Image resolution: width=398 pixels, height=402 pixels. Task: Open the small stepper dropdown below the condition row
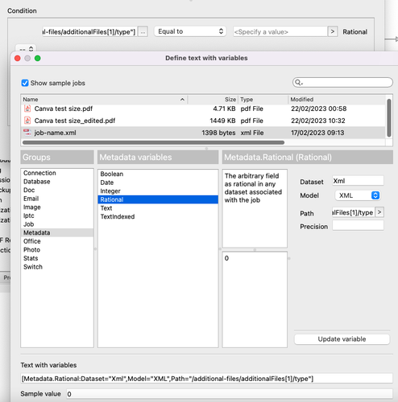click(26, 49)
